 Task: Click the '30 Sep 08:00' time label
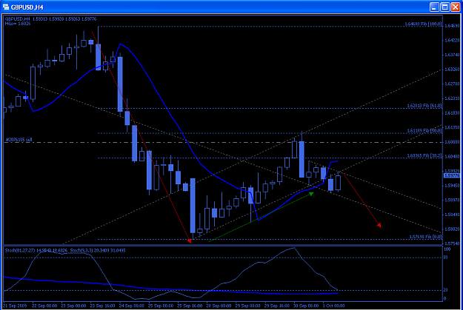[x=306, y=306]
